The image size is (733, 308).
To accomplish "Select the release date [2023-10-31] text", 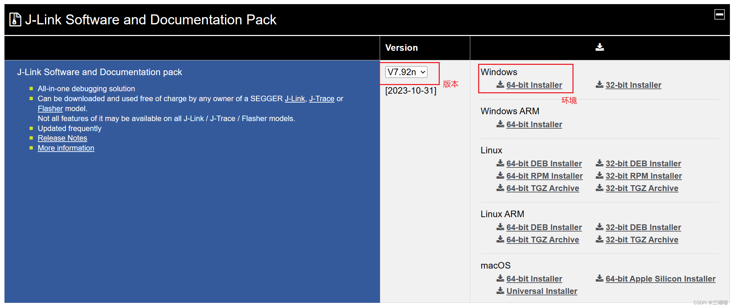I will tap(411, 91).
